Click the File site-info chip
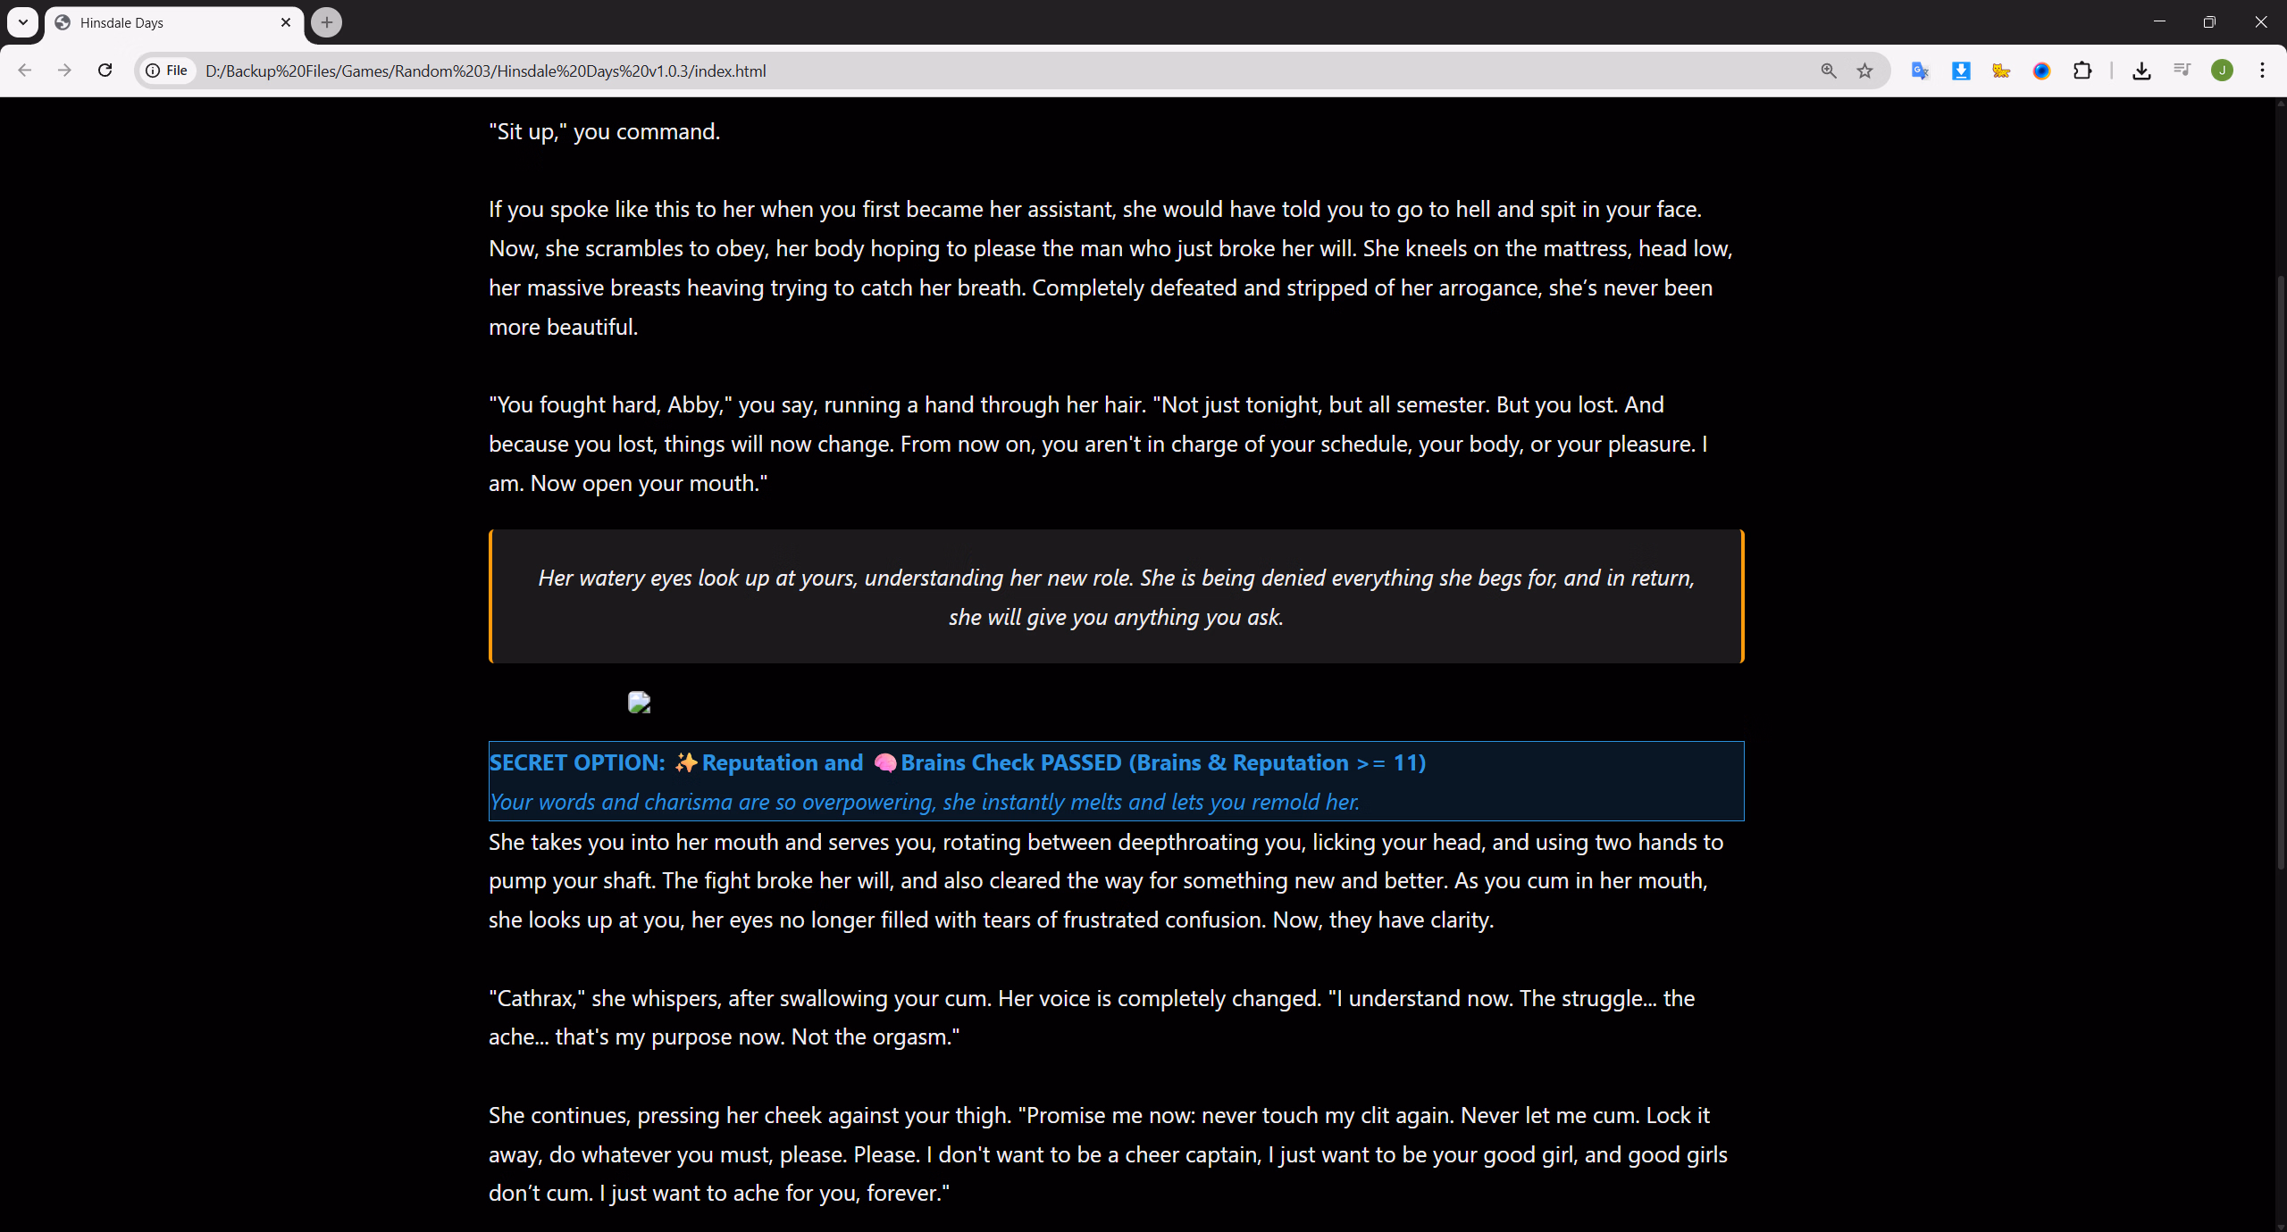 tap(168, 71)
